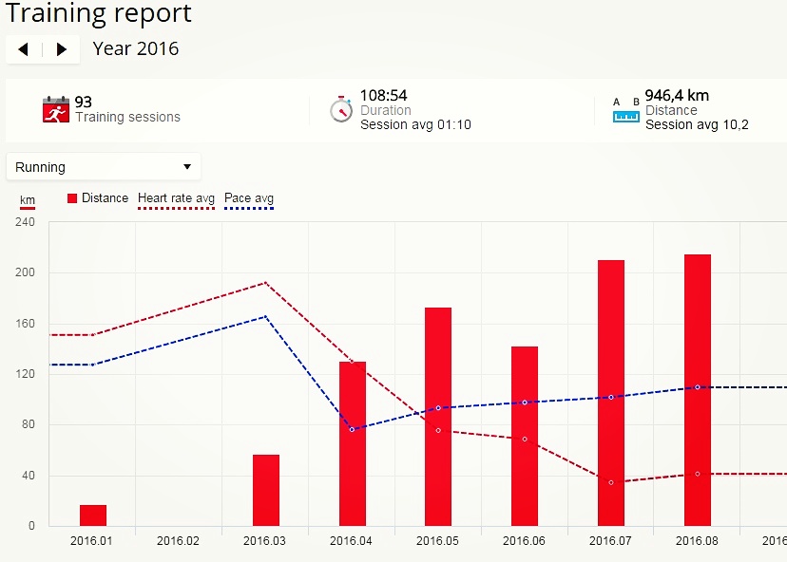Toggle the Distance series in legend
This screenshot has height=562, width=787.
[x=105, y=198]
